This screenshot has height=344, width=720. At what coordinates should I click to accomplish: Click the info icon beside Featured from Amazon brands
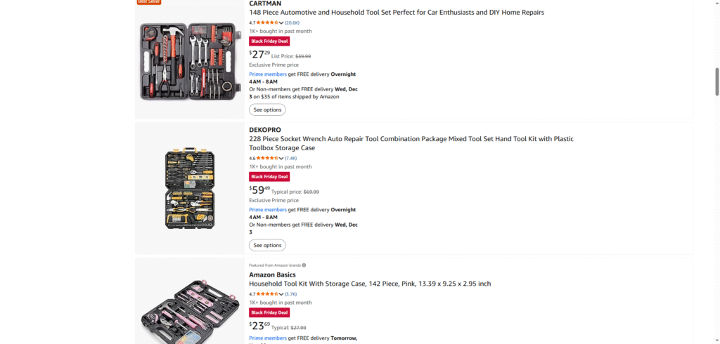pyautogui.click(x=304, y=265)
